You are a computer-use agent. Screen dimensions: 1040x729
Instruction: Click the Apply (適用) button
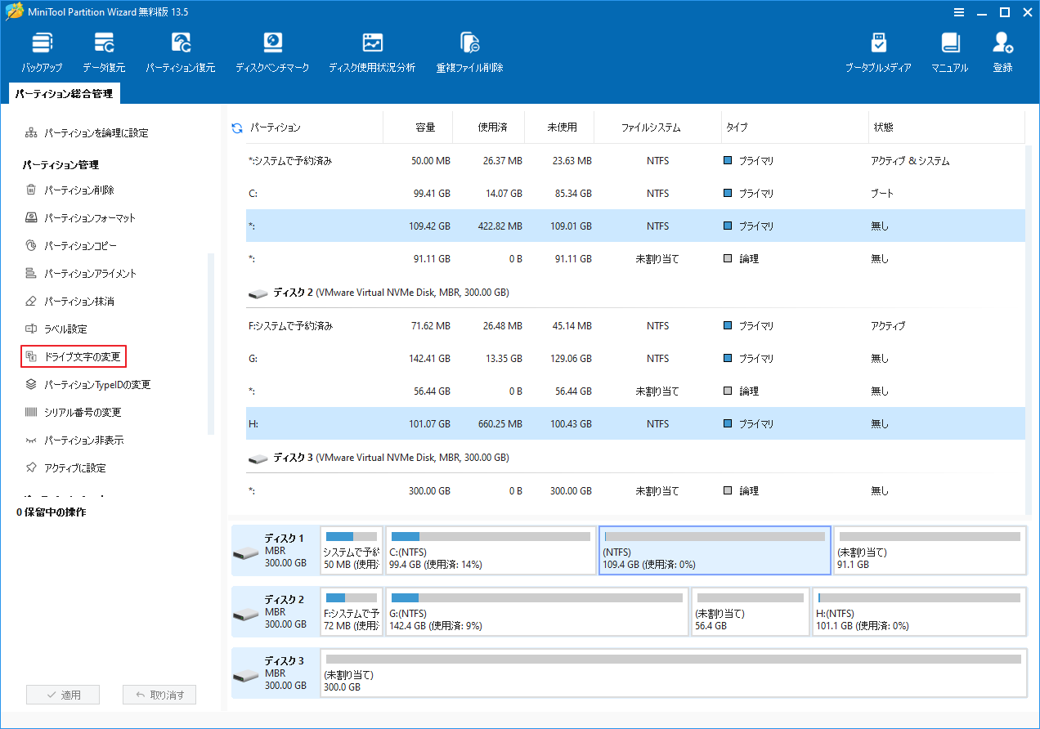point(63,694)
